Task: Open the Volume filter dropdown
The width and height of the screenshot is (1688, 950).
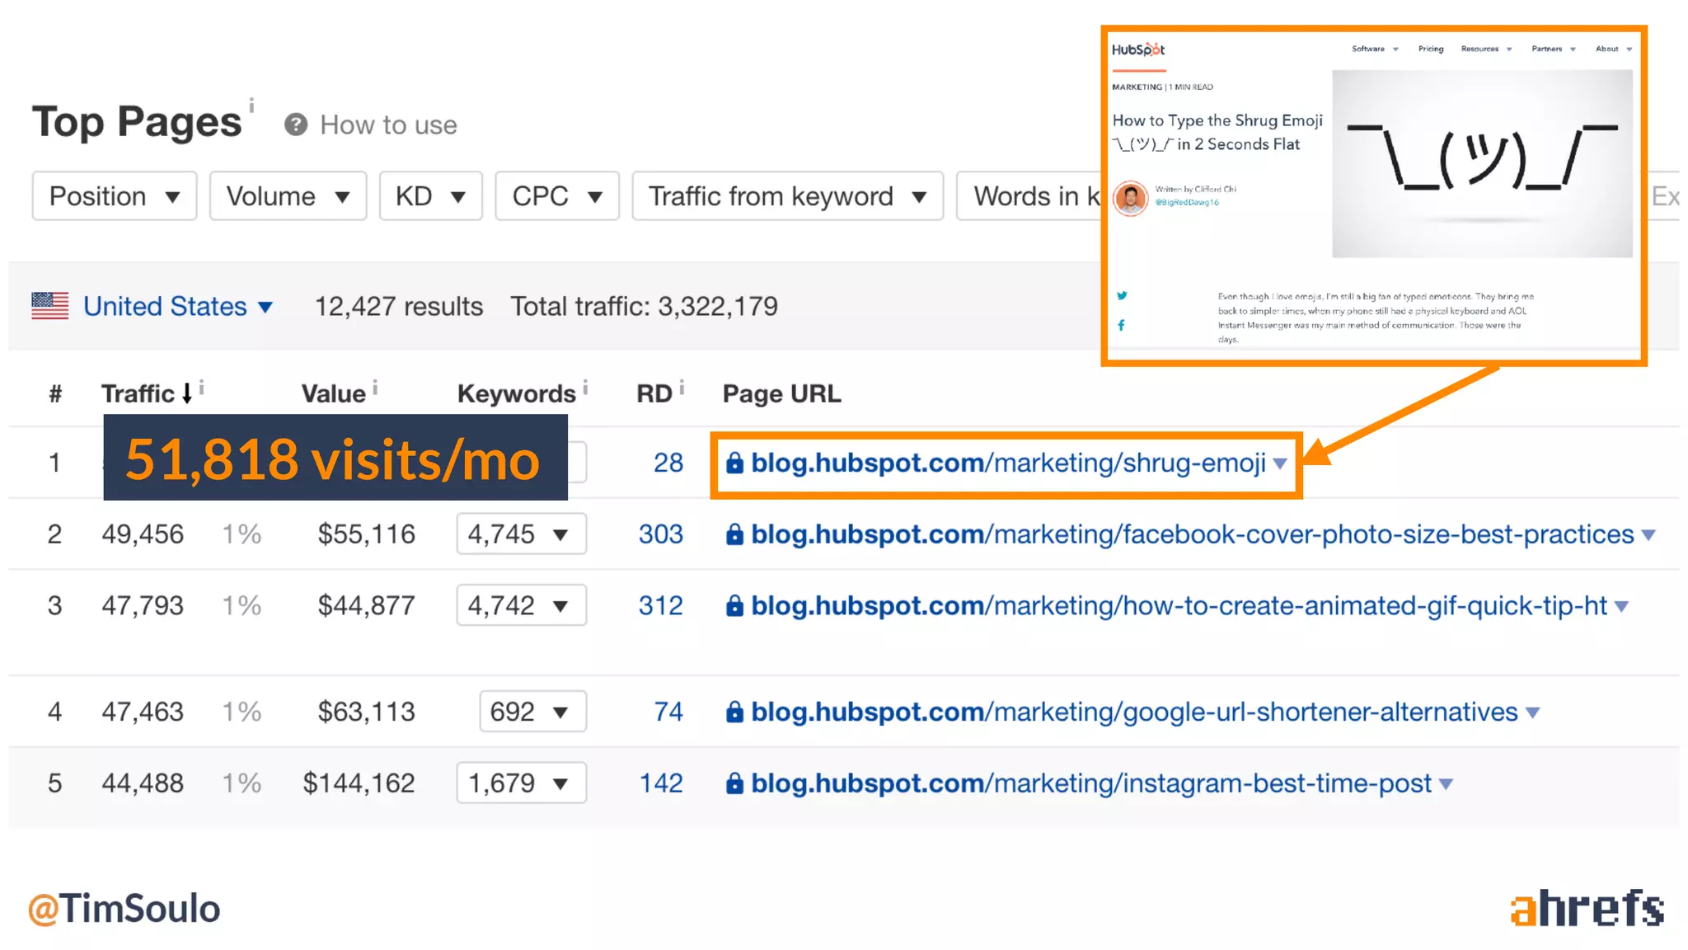Action: click(288, 196)
